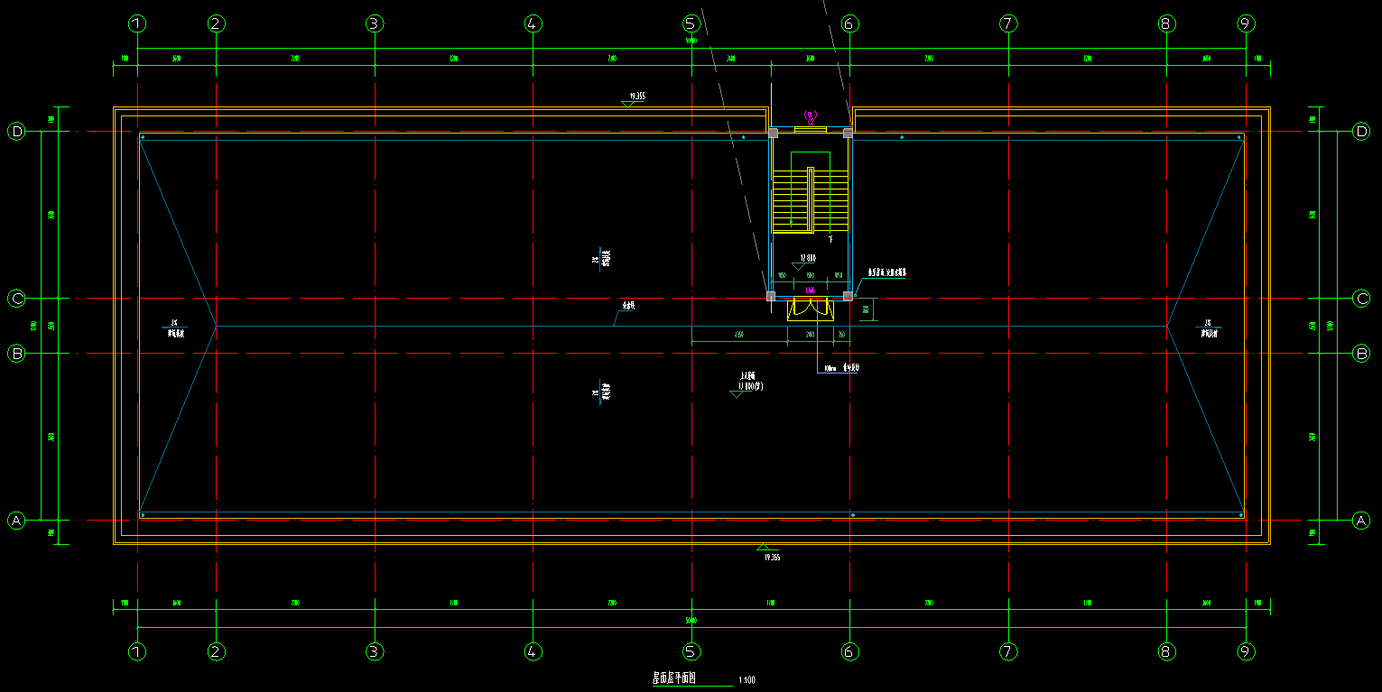
Task: Select the magenta door tag above the double door
Action: pos(811,291)
